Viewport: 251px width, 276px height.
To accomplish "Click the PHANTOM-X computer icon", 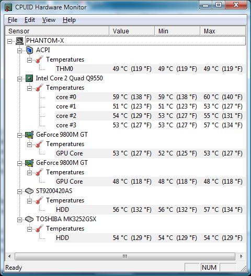I will pos(19,41).
